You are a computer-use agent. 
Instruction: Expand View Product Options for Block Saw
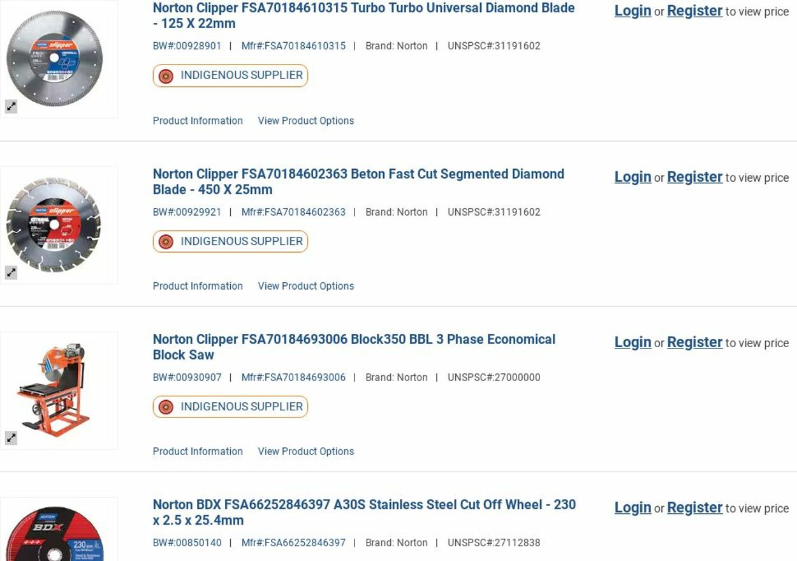coord(305,451)
